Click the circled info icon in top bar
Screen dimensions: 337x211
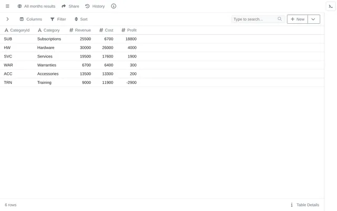pos(114,6)
